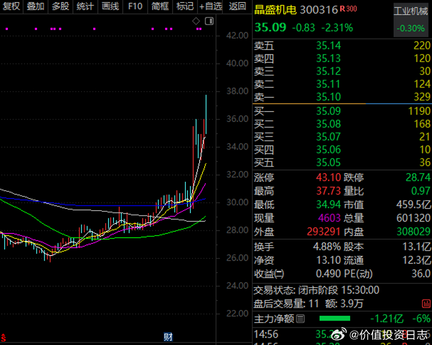Select 多股 multi-stock view
Screen dimensions: 432x345
(x=60, y=6)
